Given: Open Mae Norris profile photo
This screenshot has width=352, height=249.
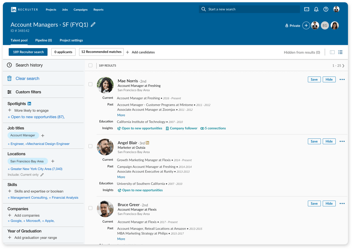Looking at the screenshot, I should pos(105,85).
